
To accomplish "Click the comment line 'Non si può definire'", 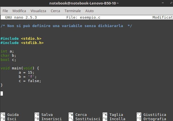I will click(66, 26).
